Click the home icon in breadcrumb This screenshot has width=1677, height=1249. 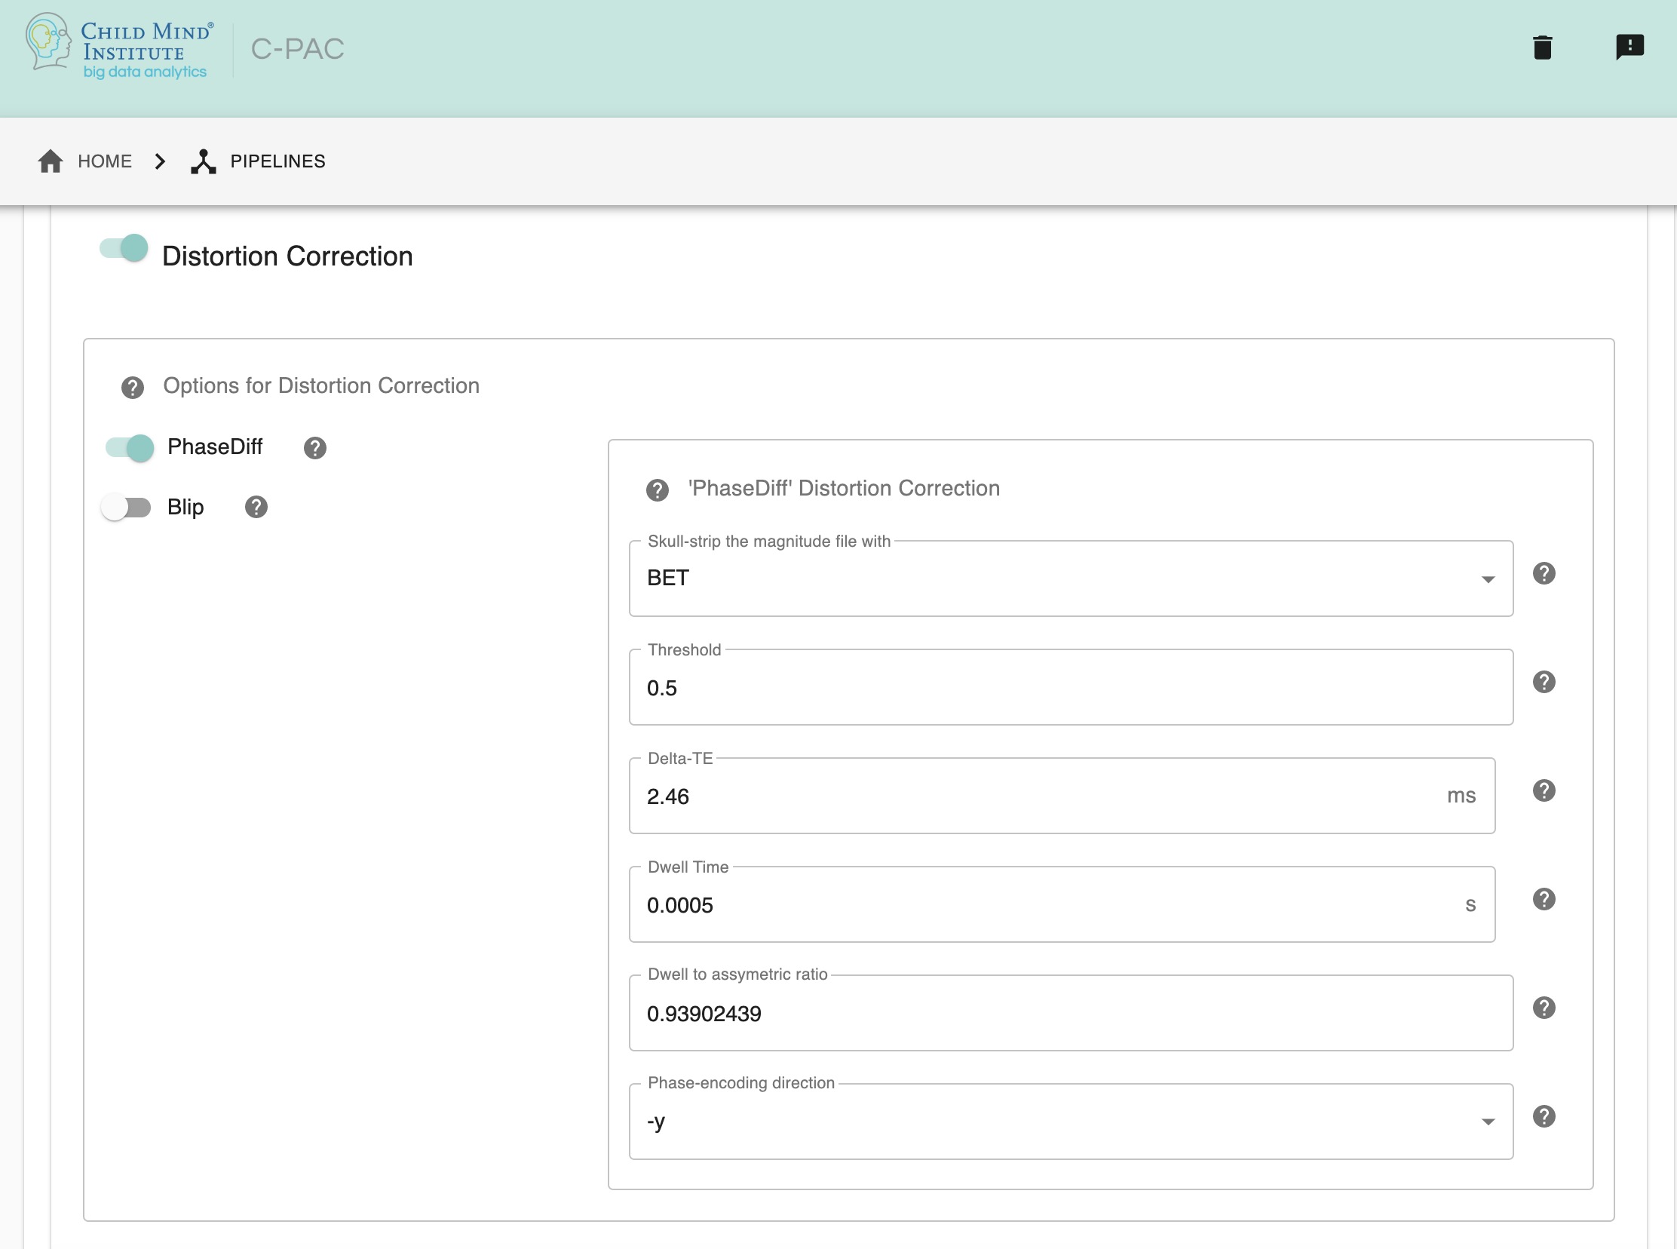(51, 161)
